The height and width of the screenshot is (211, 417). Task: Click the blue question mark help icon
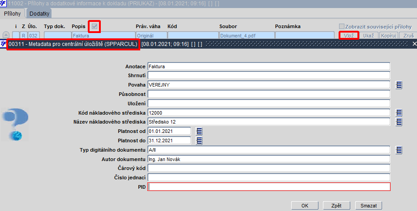click(x=15, y=124)
